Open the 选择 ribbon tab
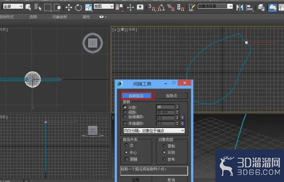284x182 pixels. 33,17
